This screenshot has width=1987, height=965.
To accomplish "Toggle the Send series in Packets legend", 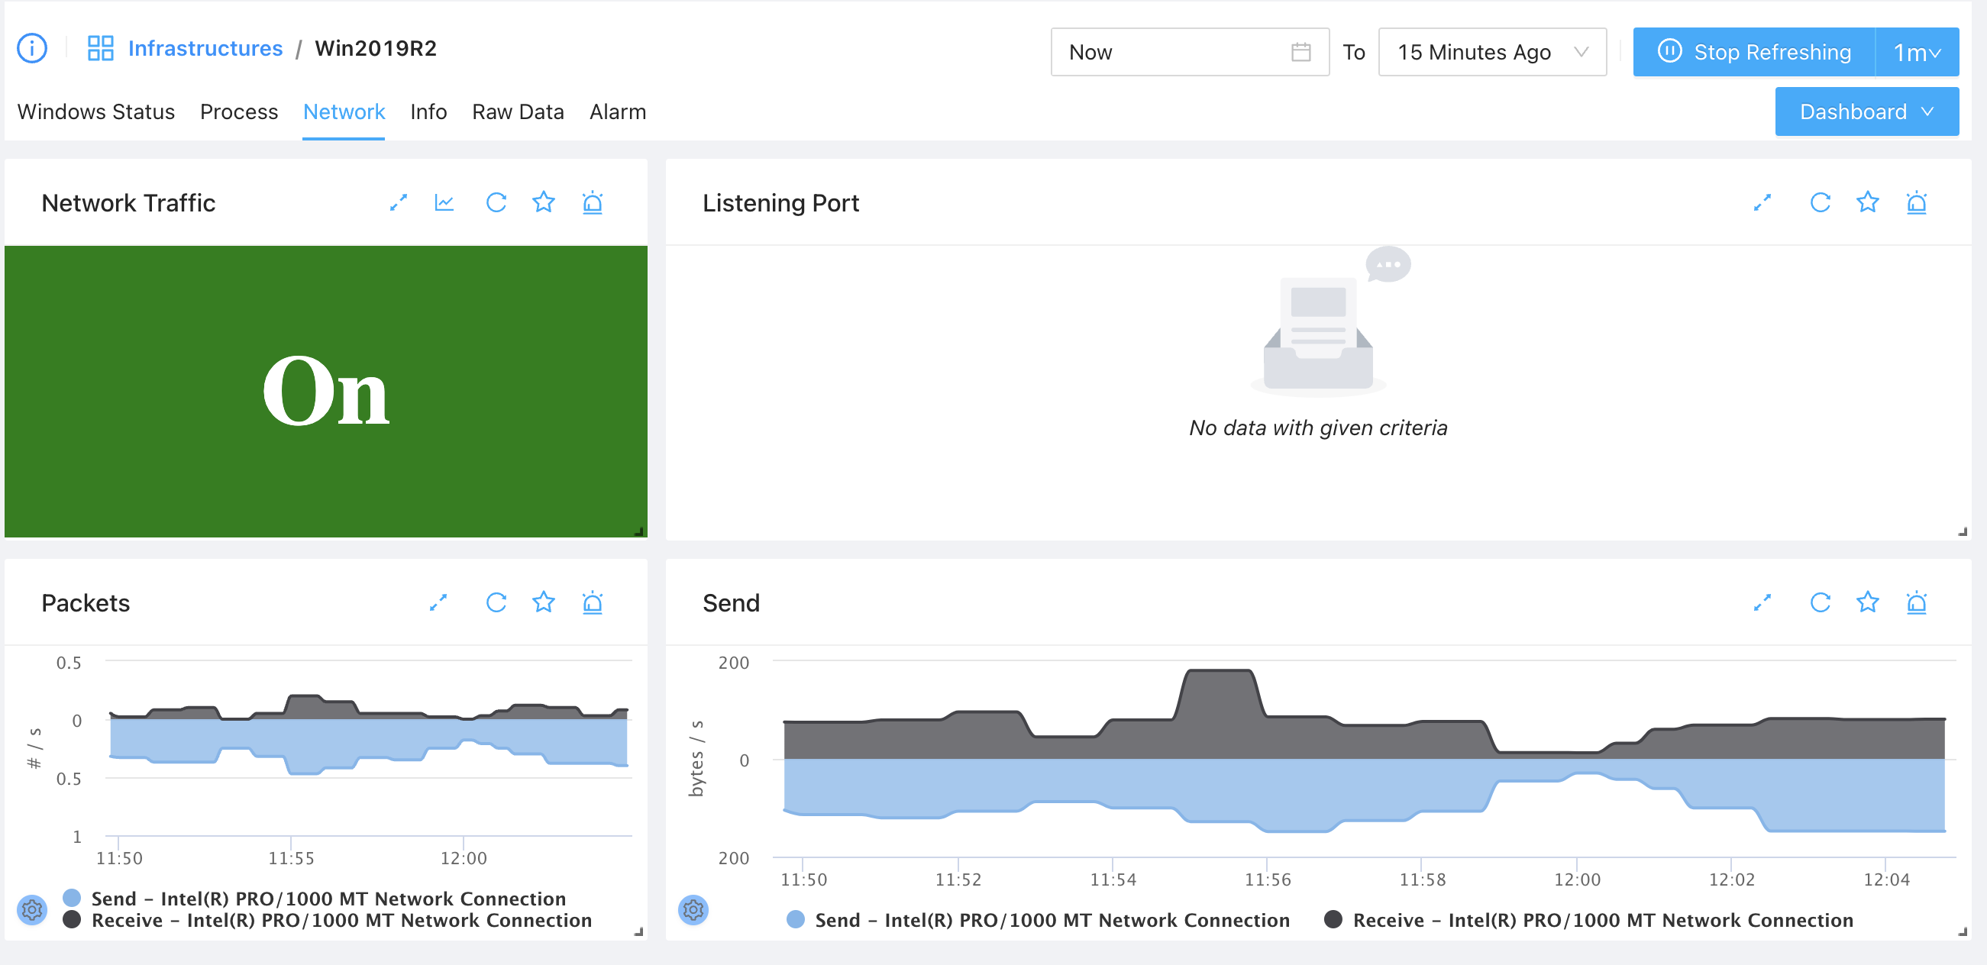I will (328, 899).
